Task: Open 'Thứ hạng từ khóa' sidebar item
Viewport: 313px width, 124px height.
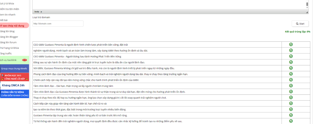Action: [9, 48]
